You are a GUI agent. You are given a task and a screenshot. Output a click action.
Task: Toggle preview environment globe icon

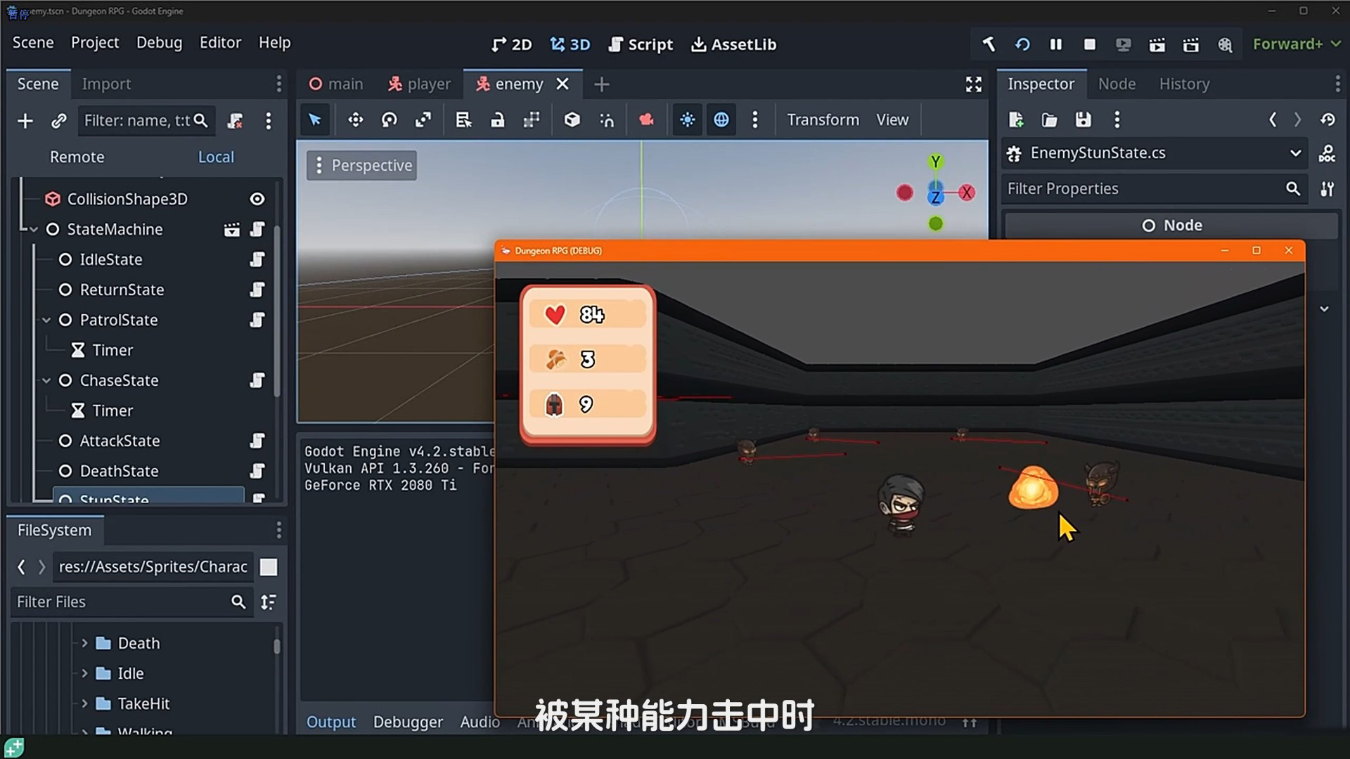pyautogui.click(x=721, y=120)
